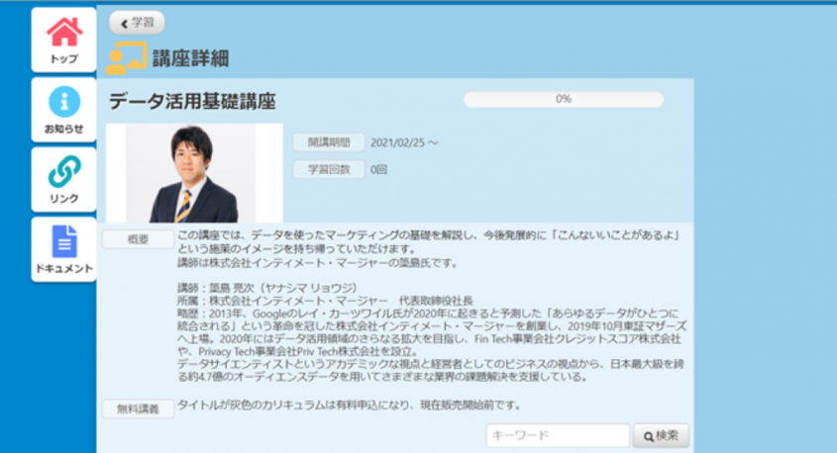The height and width of the screenshot is (453, 837).
Task: Go back using the 学習 button
Action: click(x=137, y=23)
